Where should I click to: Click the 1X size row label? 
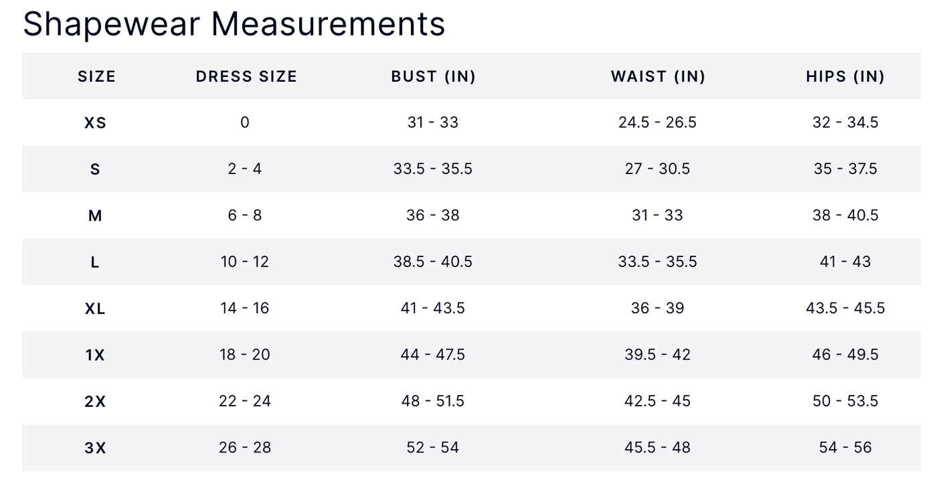coord(95,355)
